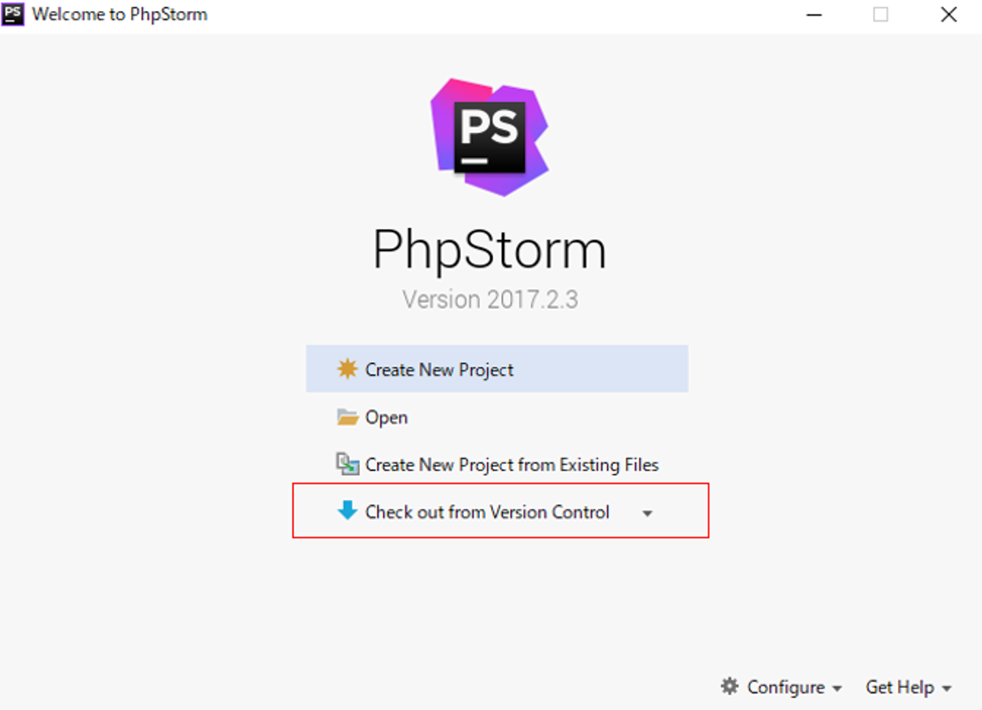Click the large PhpStorm logo

(490, 137)
